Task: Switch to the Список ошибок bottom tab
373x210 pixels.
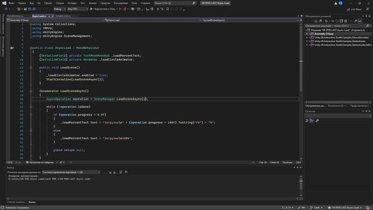Action: coord(16,202)
